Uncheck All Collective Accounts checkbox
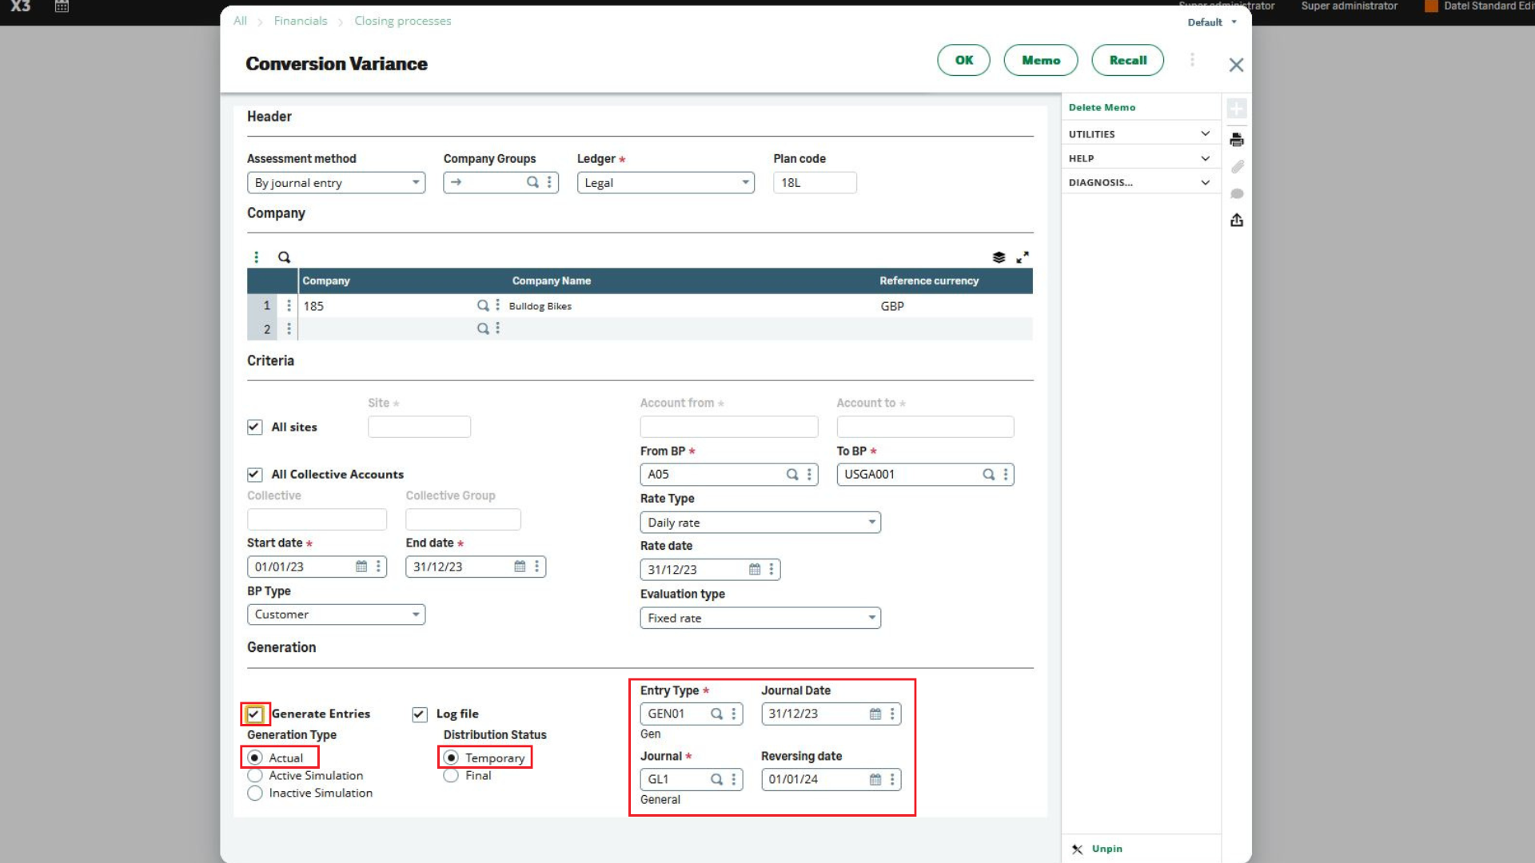 [x=254, y=475]
